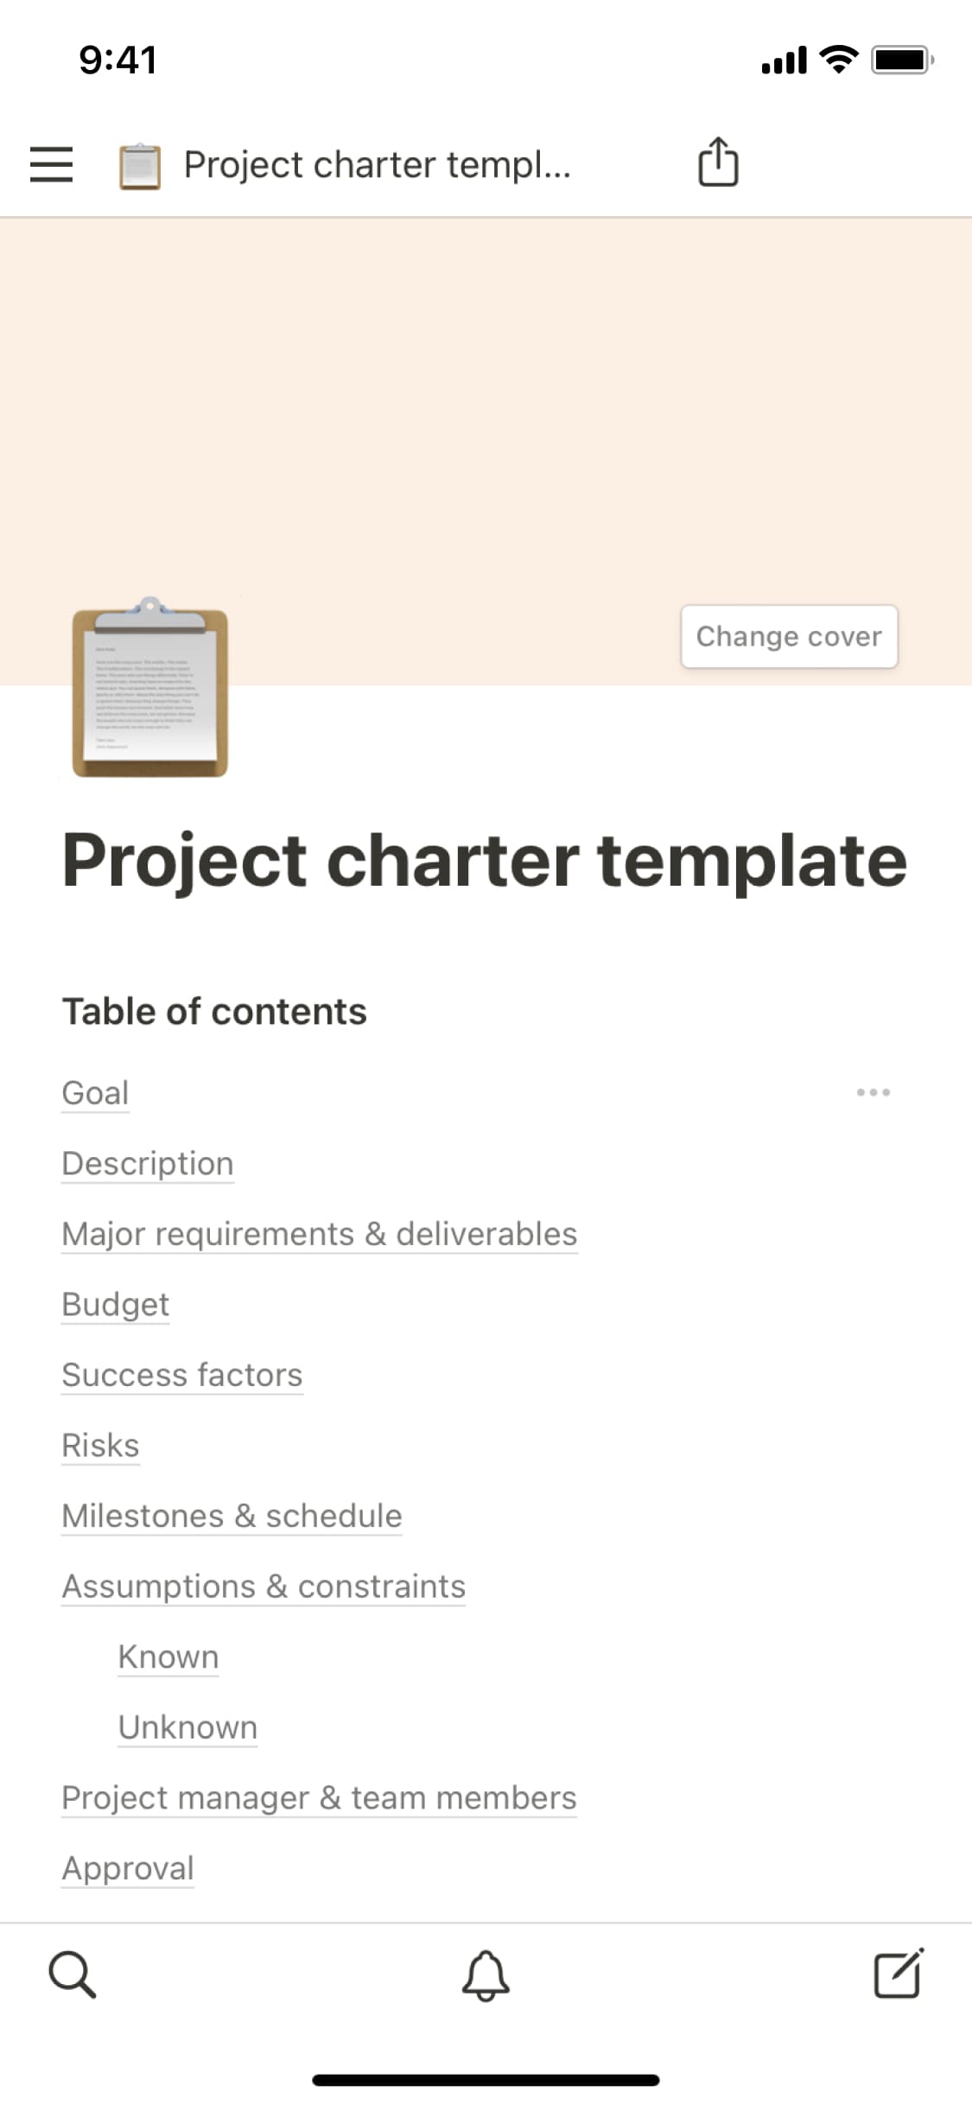Navigate to the Description section
The width and height of the screenshot is (972, 2105).
[147, 1163]
